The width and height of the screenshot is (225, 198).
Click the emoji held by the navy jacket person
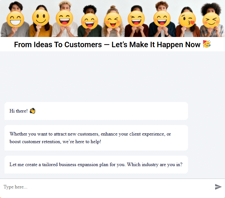tap(162, 19)
